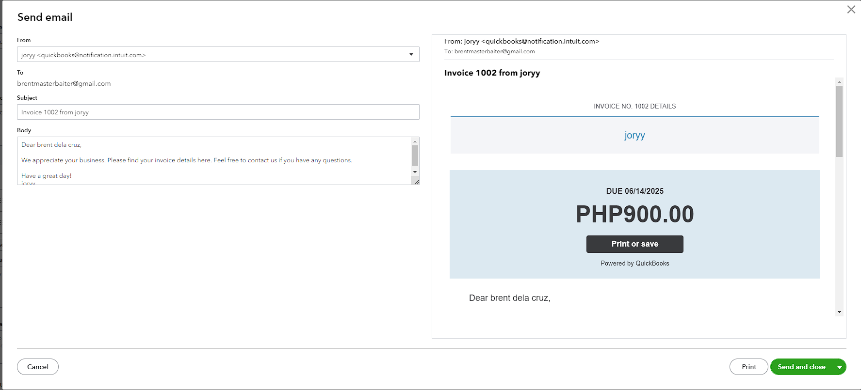Click the Print button
Image resolution: width=861 pixels, height=390 pixels.
(x=748, y=367)
